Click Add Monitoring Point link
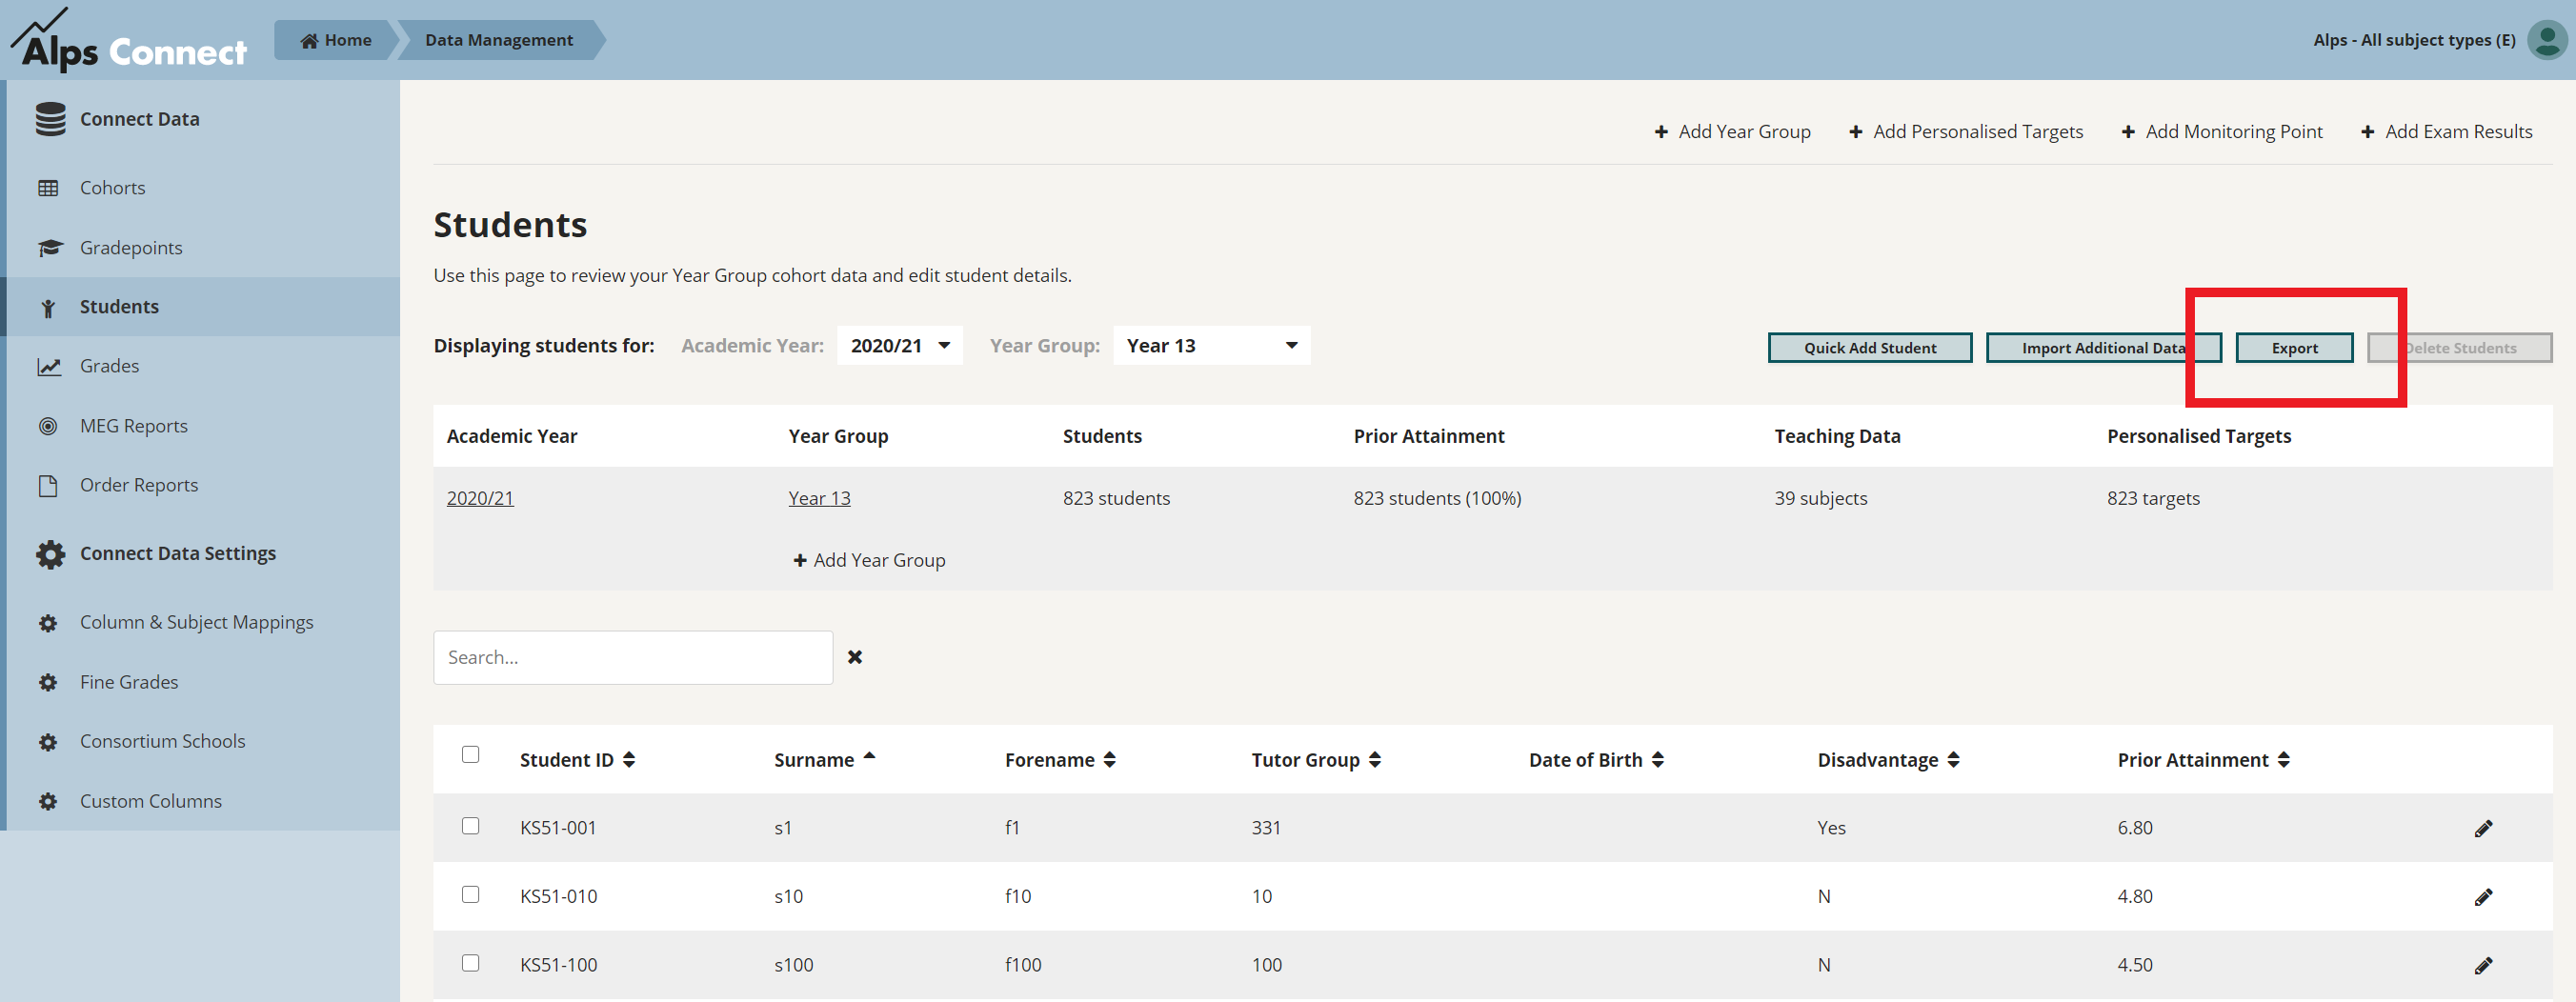 point(2221,132)
